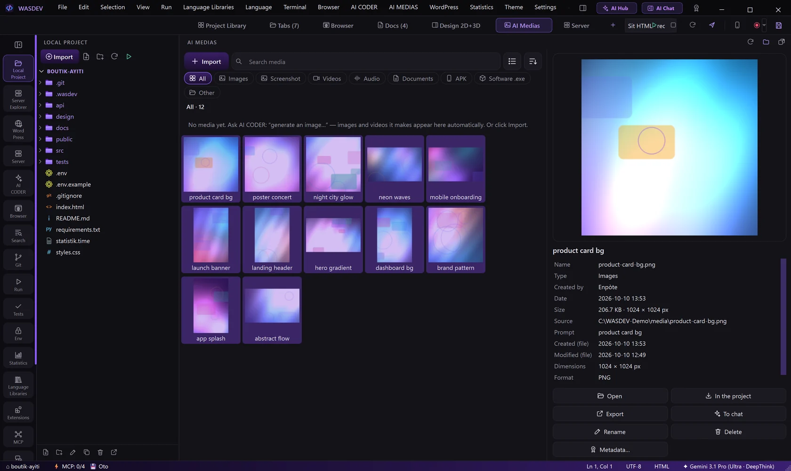The width and height of the screenshot is (791, 471).
Task: Filter media by Audio
Action: pos(367,79)
